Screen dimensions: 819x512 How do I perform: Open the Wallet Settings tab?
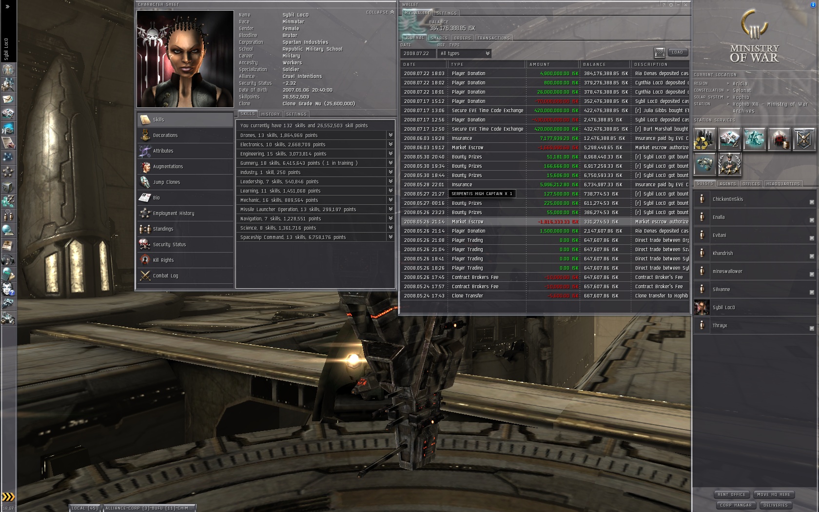[447, 13]
